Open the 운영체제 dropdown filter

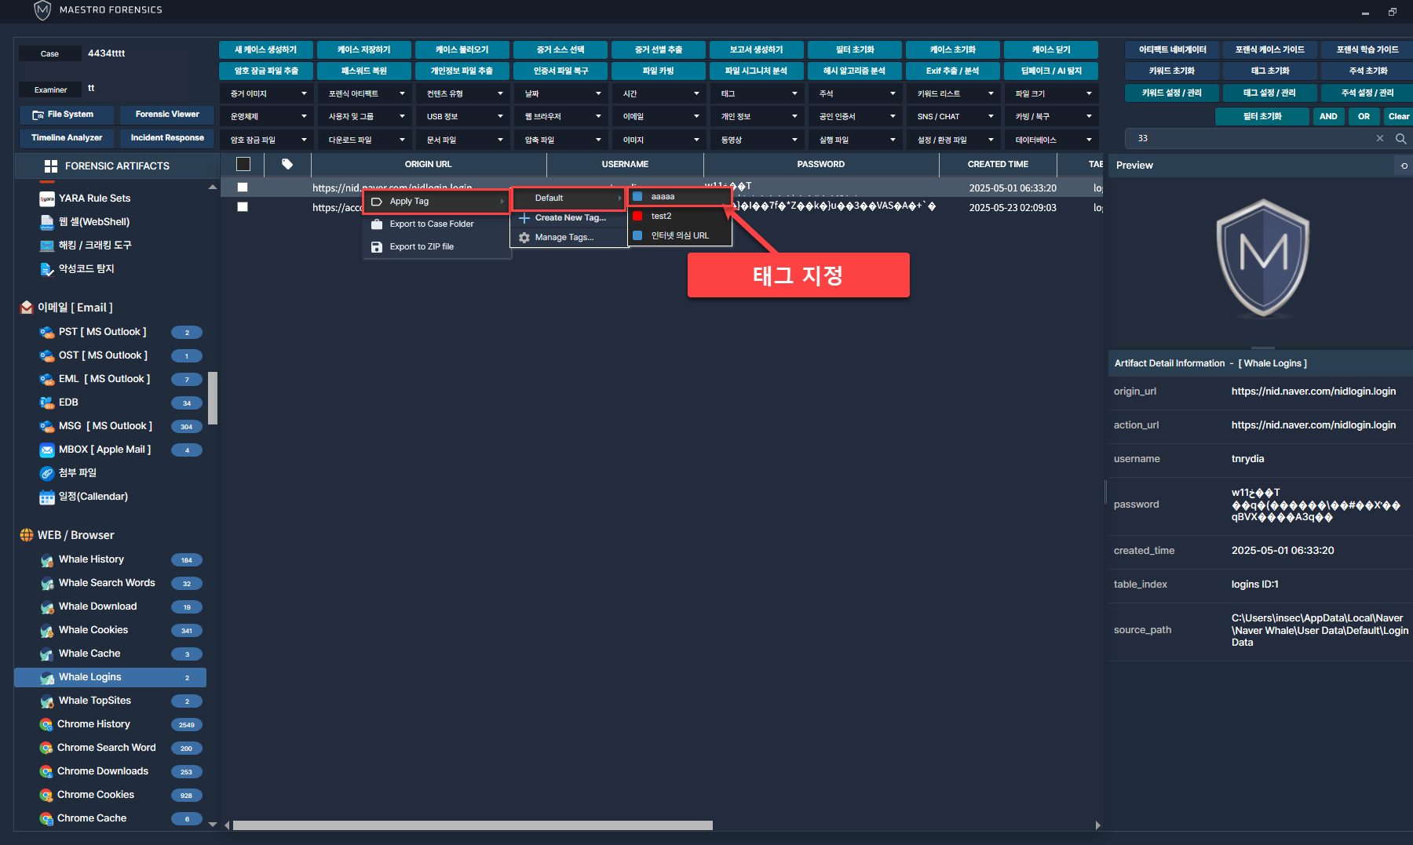268,117
